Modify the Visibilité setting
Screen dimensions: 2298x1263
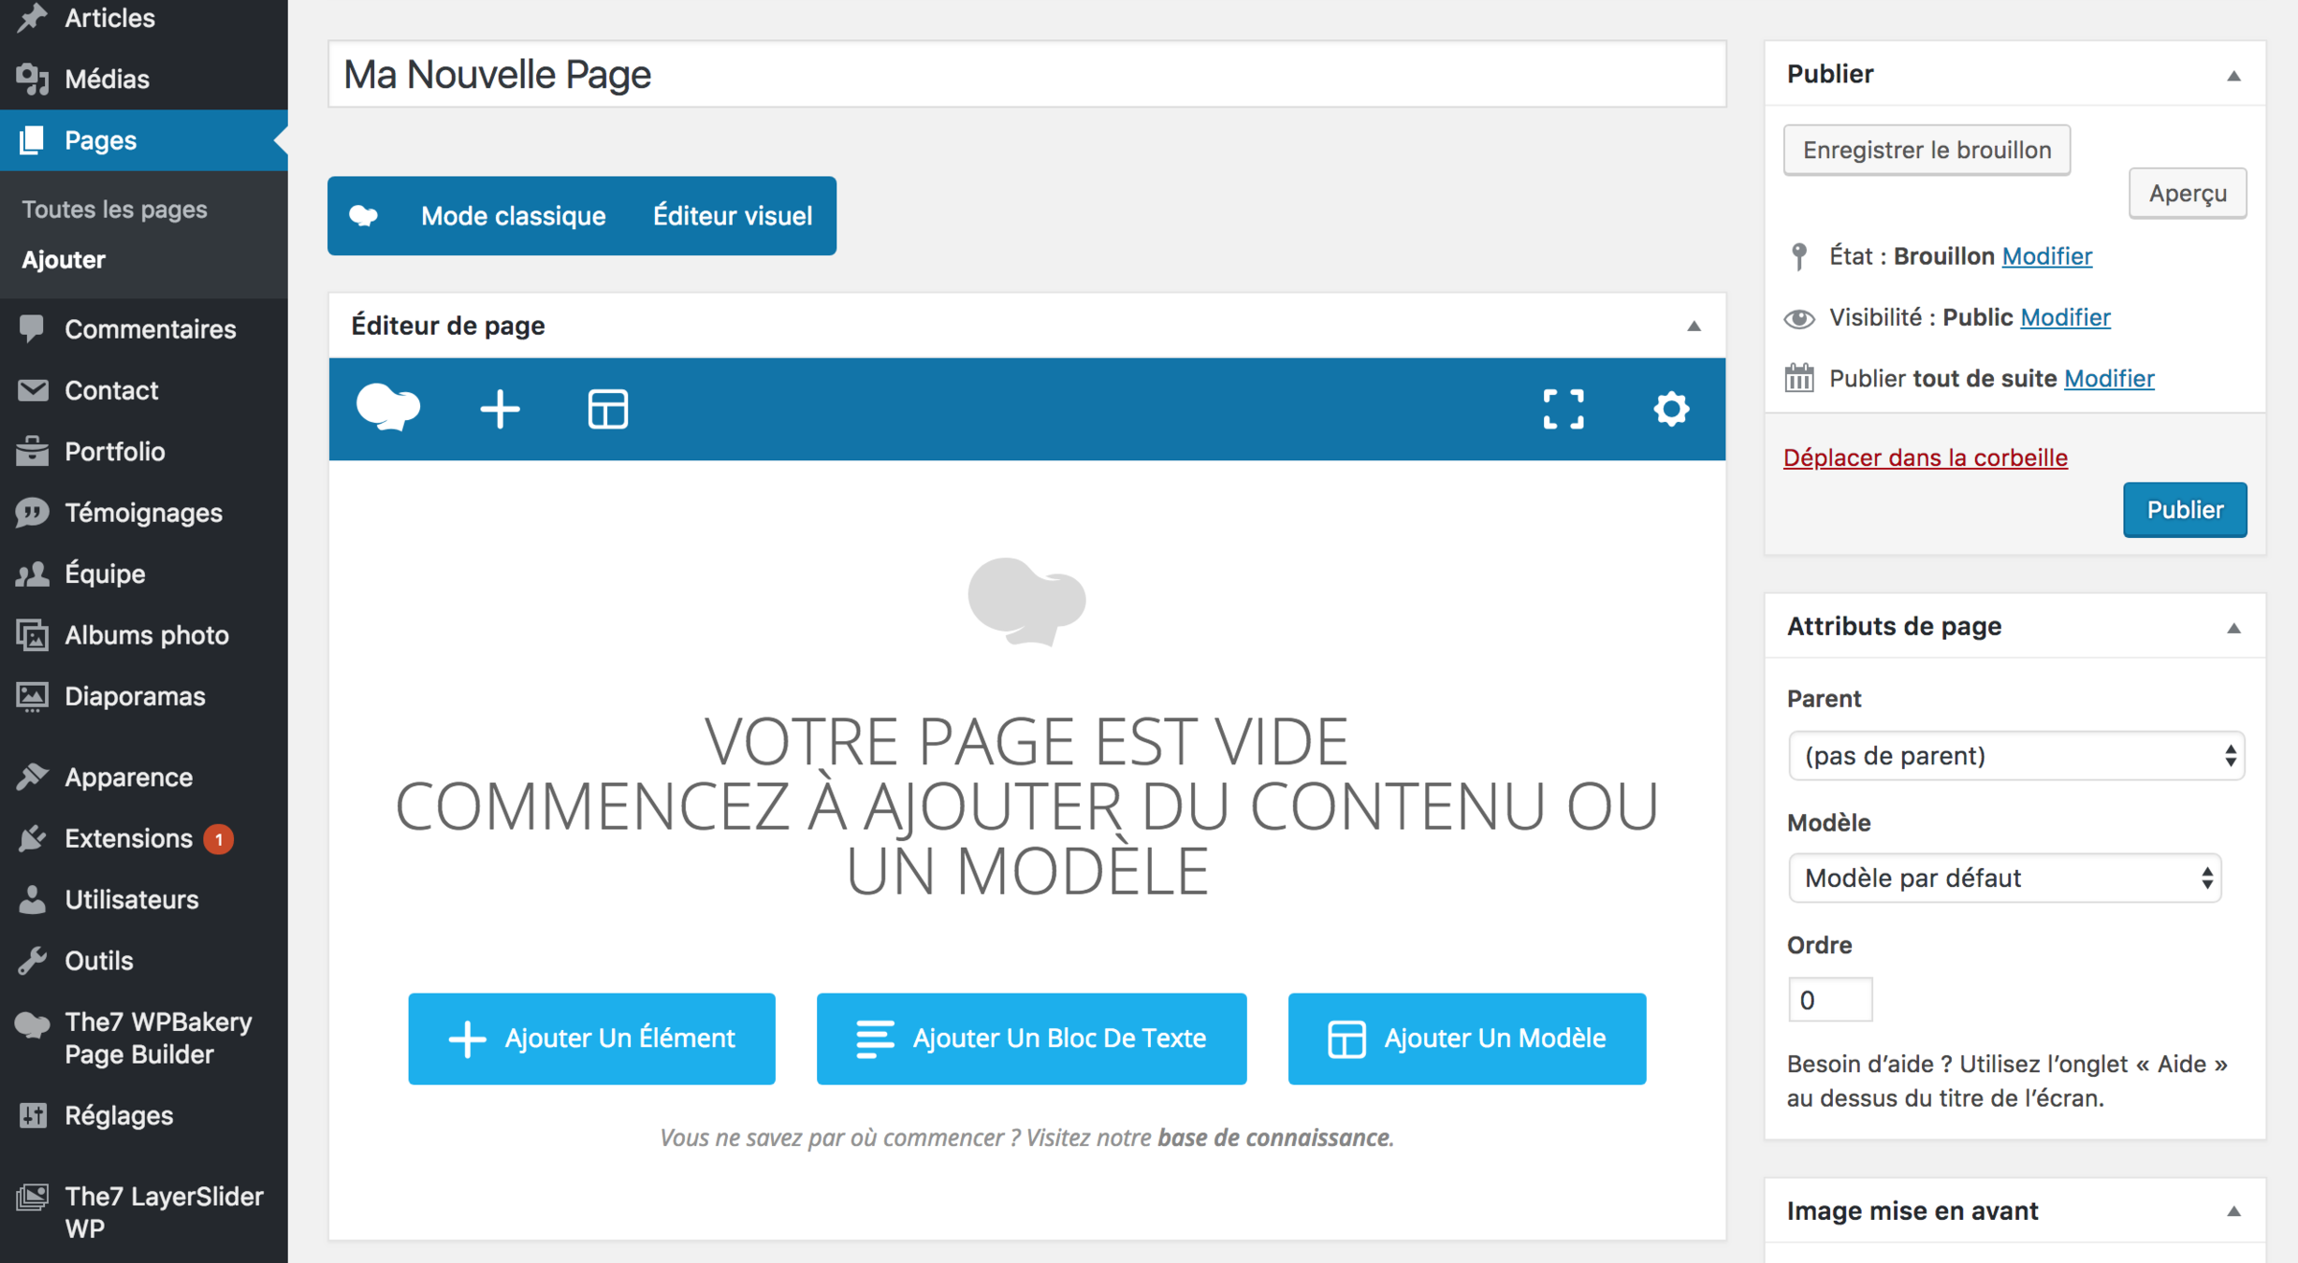pyautogui.click(x=2064, y=317)
